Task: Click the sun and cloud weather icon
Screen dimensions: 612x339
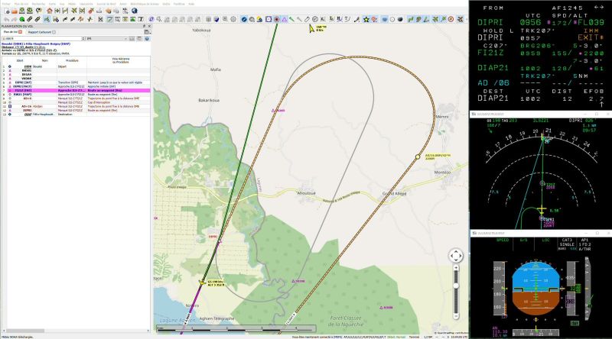Action: click(259, 19)
